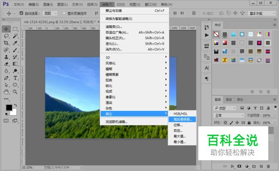279x171 pixels.
Task: Select the Magic Wand tool
Action: (15, 36)
